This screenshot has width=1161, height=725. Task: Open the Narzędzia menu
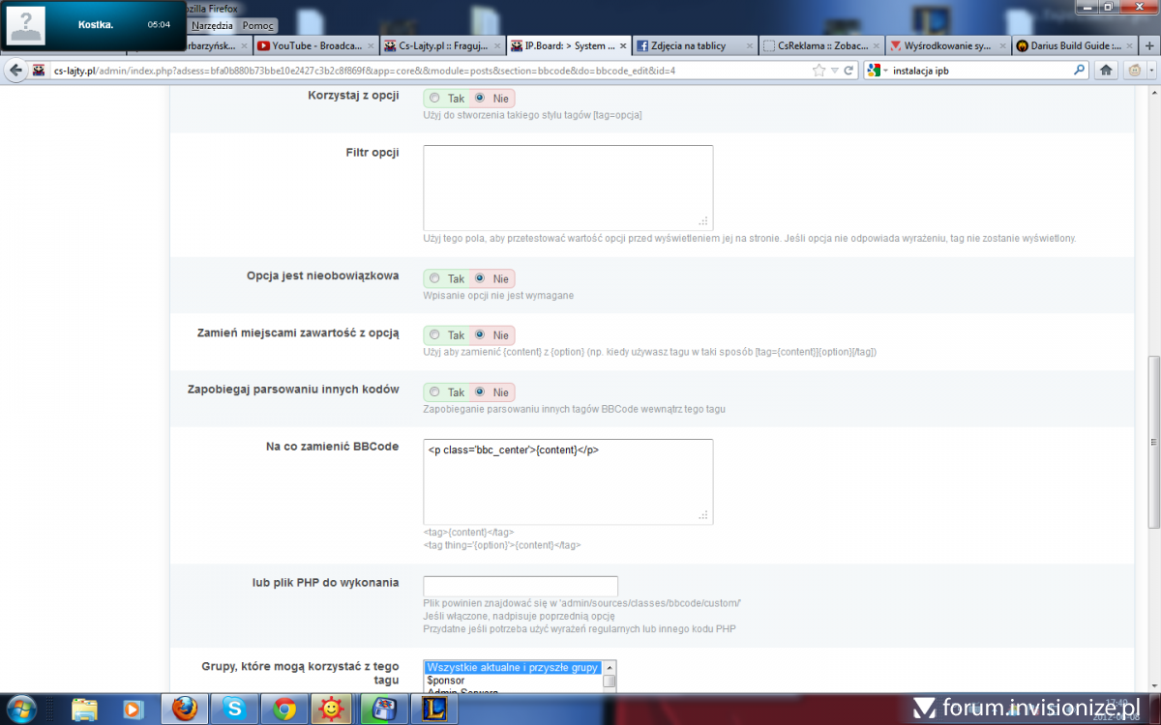(212, 25)
